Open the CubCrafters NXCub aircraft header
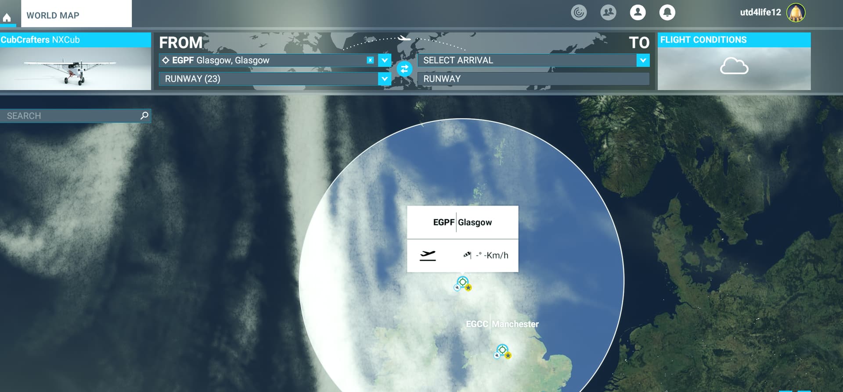This screenshot has height=392, width=843. coord(75,40)
